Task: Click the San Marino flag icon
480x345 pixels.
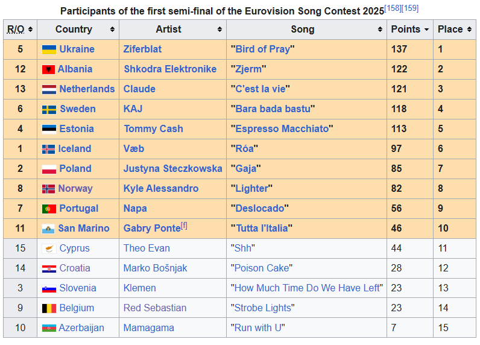Action: coord(48,229)
